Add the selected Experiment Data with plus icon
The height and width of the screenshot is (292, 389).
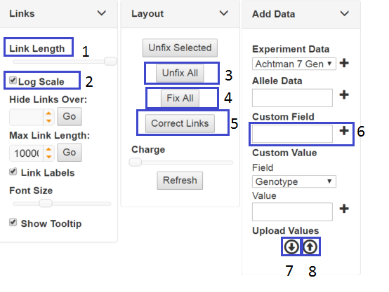point(344,63)
